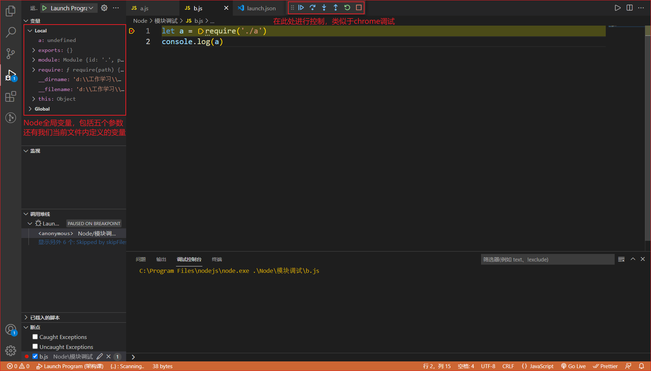Click the debug console filter input
This screenshot has width=651, height=371.
click(547, 259)
